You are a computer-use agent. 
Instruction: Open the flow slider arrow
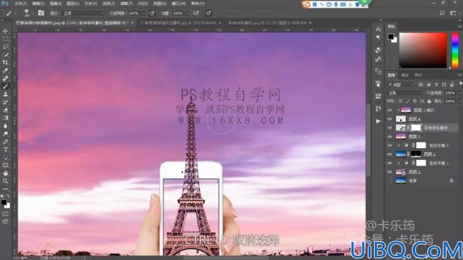pyautogui.click(x=187, y=13)
